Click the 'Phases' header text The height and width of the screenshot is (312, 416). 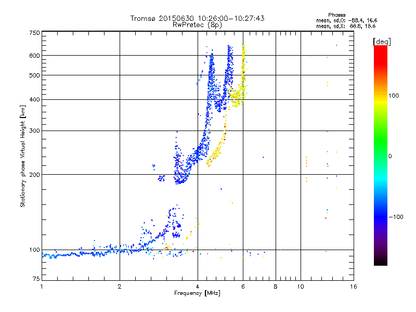tap(336, 15)
